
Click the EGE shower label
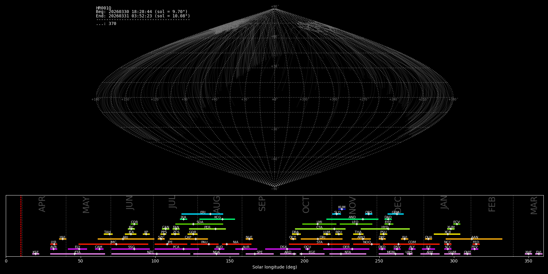(x=312, y=252)
